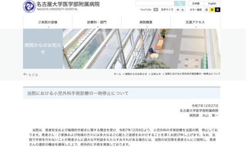Set text size to 大
246x147 pixels.
pos(182,10)
